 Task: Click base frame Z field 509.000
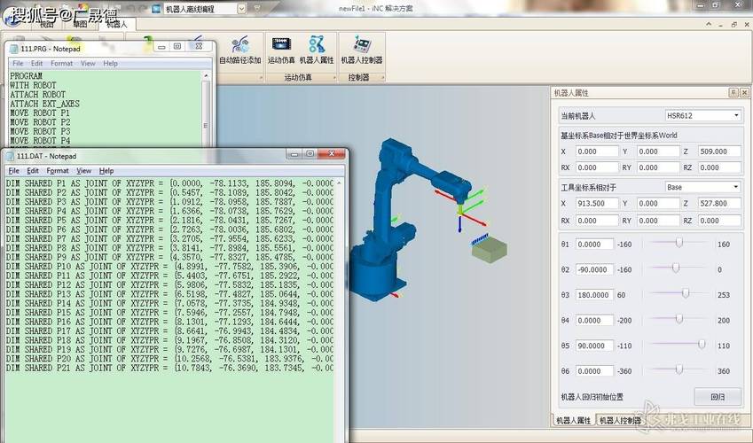(719, 152)
